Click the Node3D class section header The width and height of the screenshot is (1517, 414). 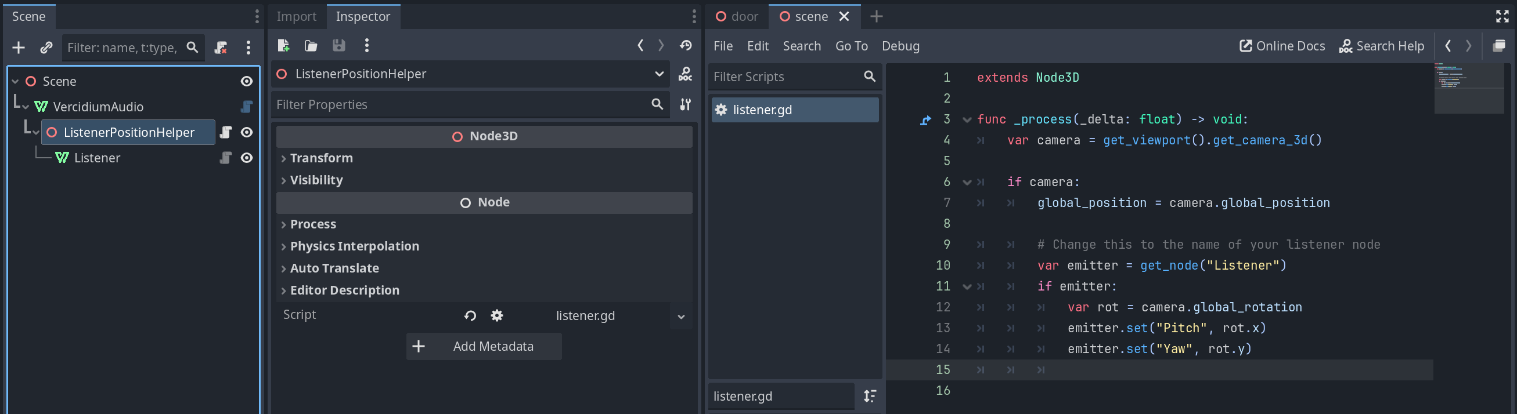click(x=484, y=136)
